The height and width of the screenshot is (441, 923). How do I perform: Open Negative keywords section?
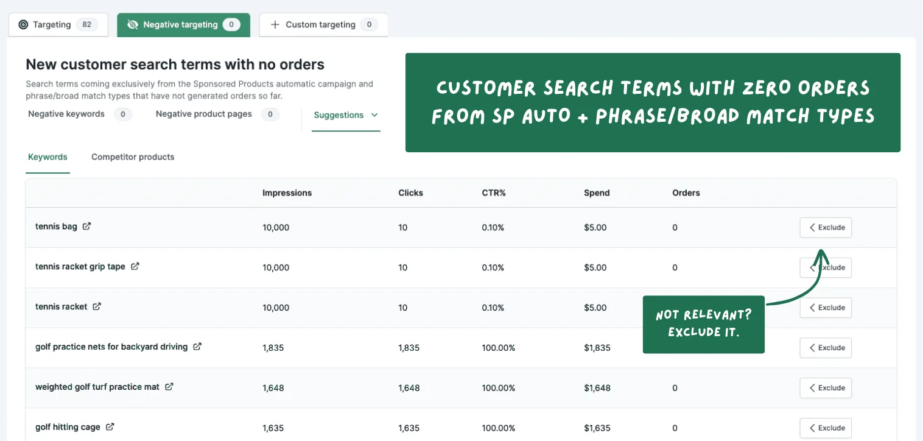click(80, 114)
